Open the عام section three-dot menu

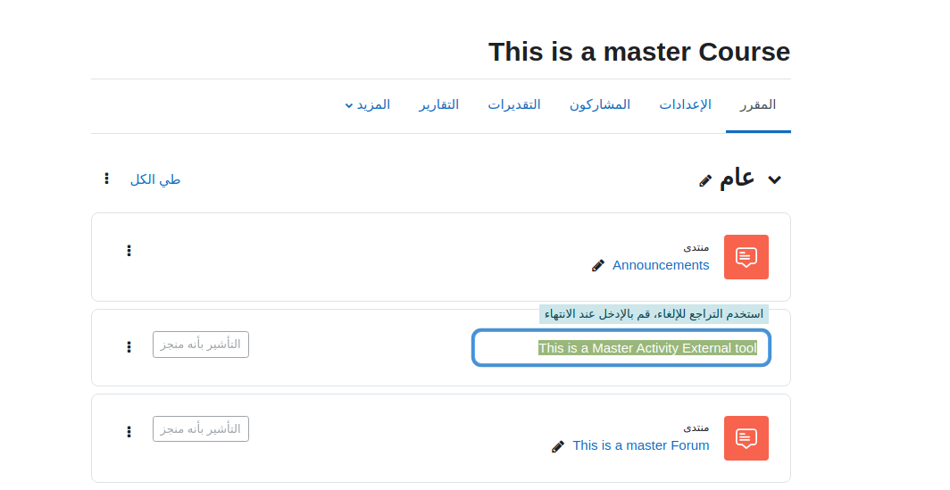point(106,179)
